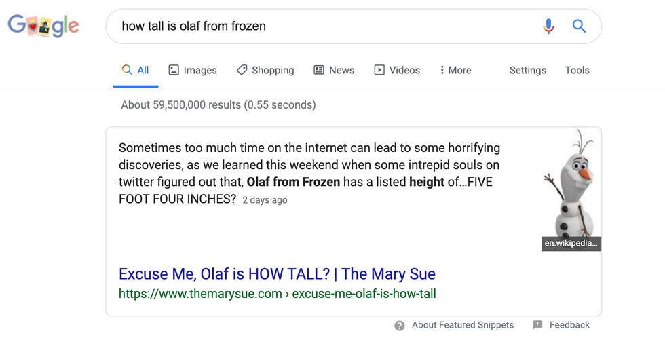Click into the search query field

319,26
